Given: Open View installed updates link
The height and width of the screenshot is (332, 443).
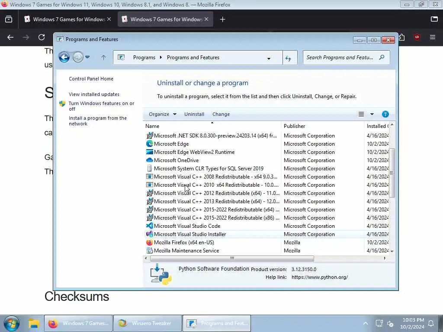Looking at the screenshot, I should pyautogui.click(x=94, y=94).
